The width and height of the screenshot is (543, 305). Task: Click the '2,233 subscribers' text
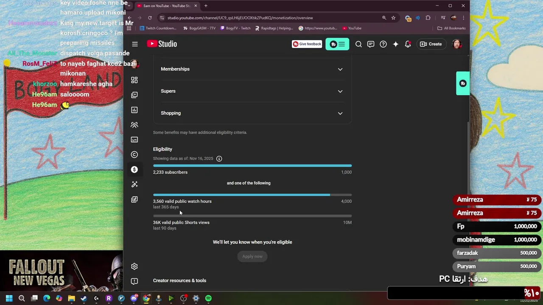pos(170,172)
